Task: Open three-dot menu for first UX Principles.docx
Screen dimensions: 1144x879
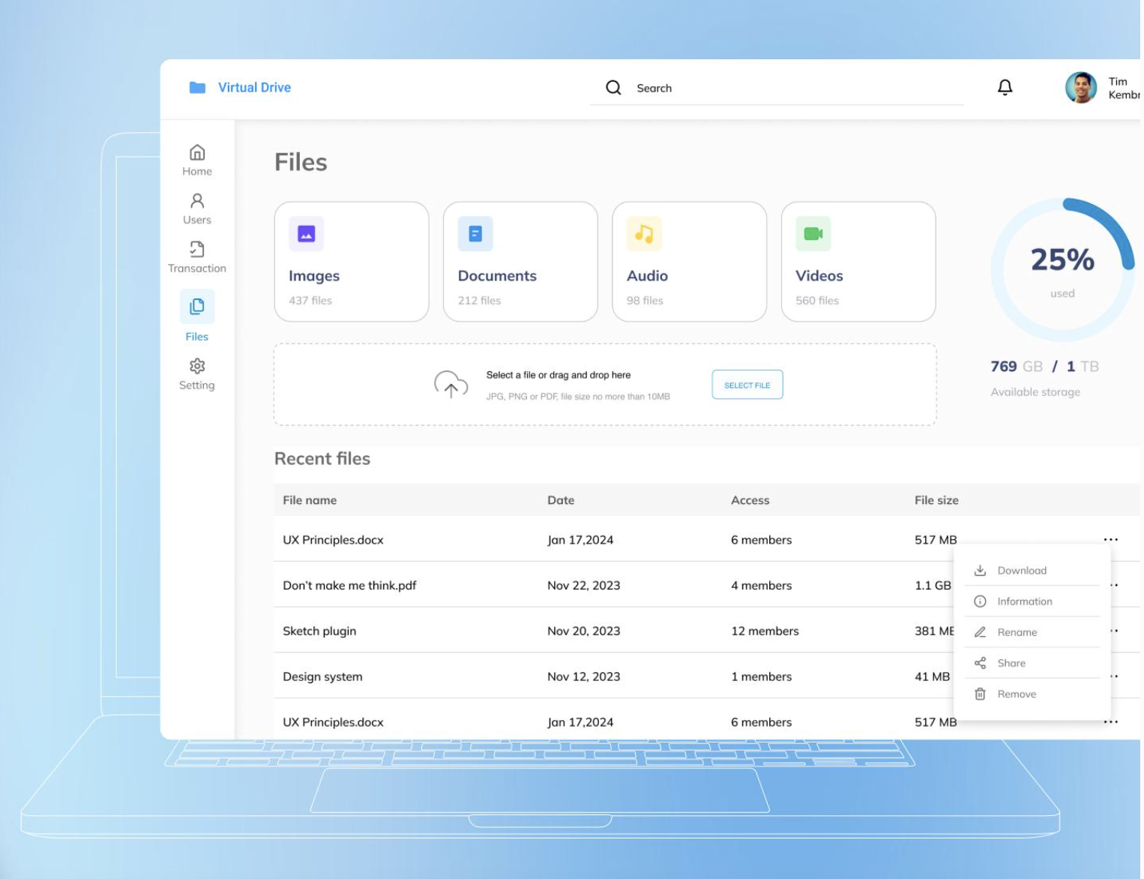Action: coord(1110,540)
